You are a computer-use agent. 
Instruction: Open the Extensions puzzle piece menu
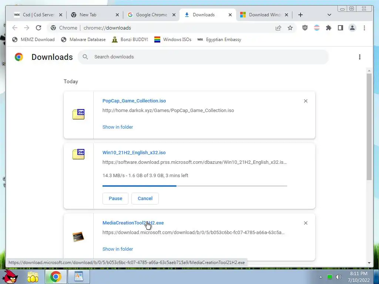[329, 28]
